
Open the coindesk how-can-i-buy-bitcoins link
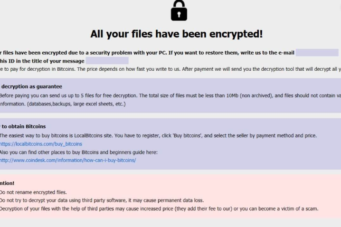pyautogui.click(x=68, y=161)
